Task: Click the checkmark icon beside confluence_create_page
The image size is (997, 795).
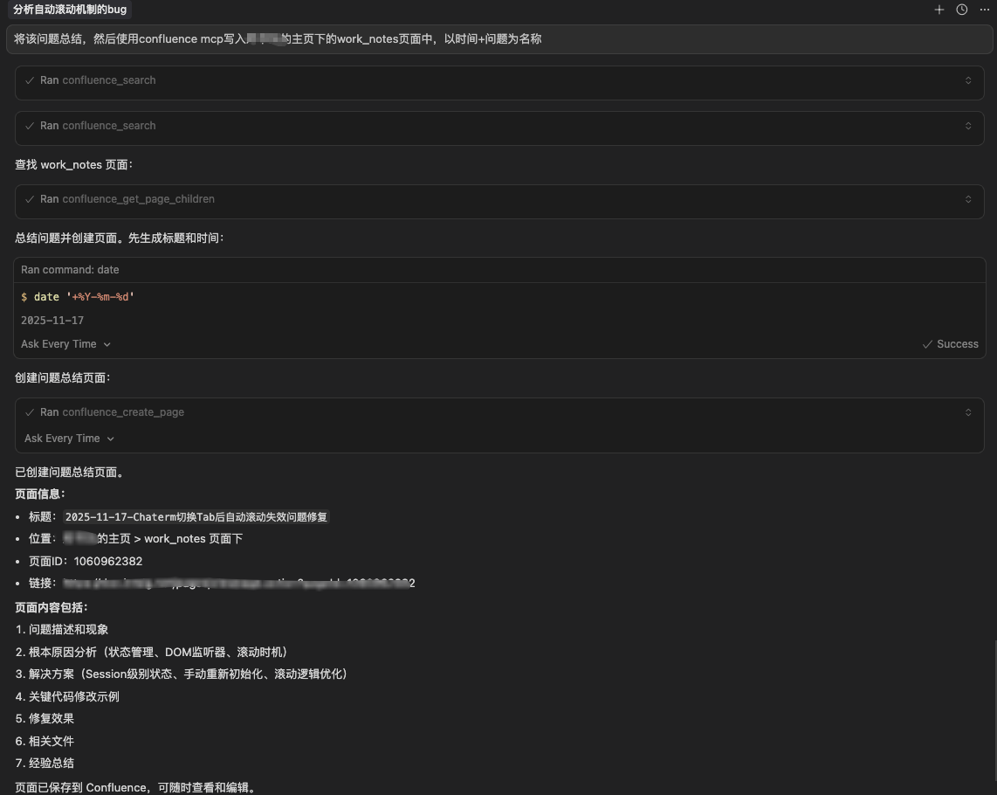Action: (x=30, y=412)
